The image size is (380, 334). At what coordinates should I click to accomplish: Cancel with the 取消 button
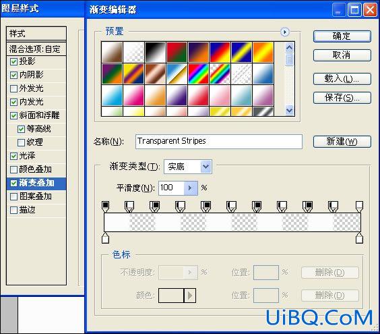(x=342, y=55)
